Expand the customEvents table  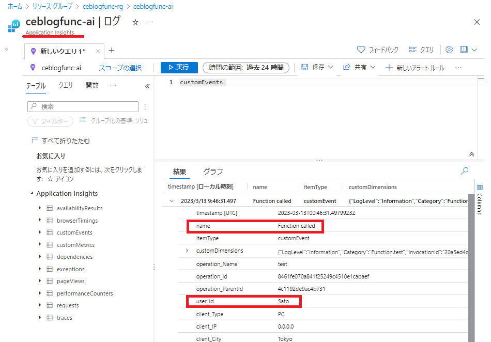(x=40, y=232)
